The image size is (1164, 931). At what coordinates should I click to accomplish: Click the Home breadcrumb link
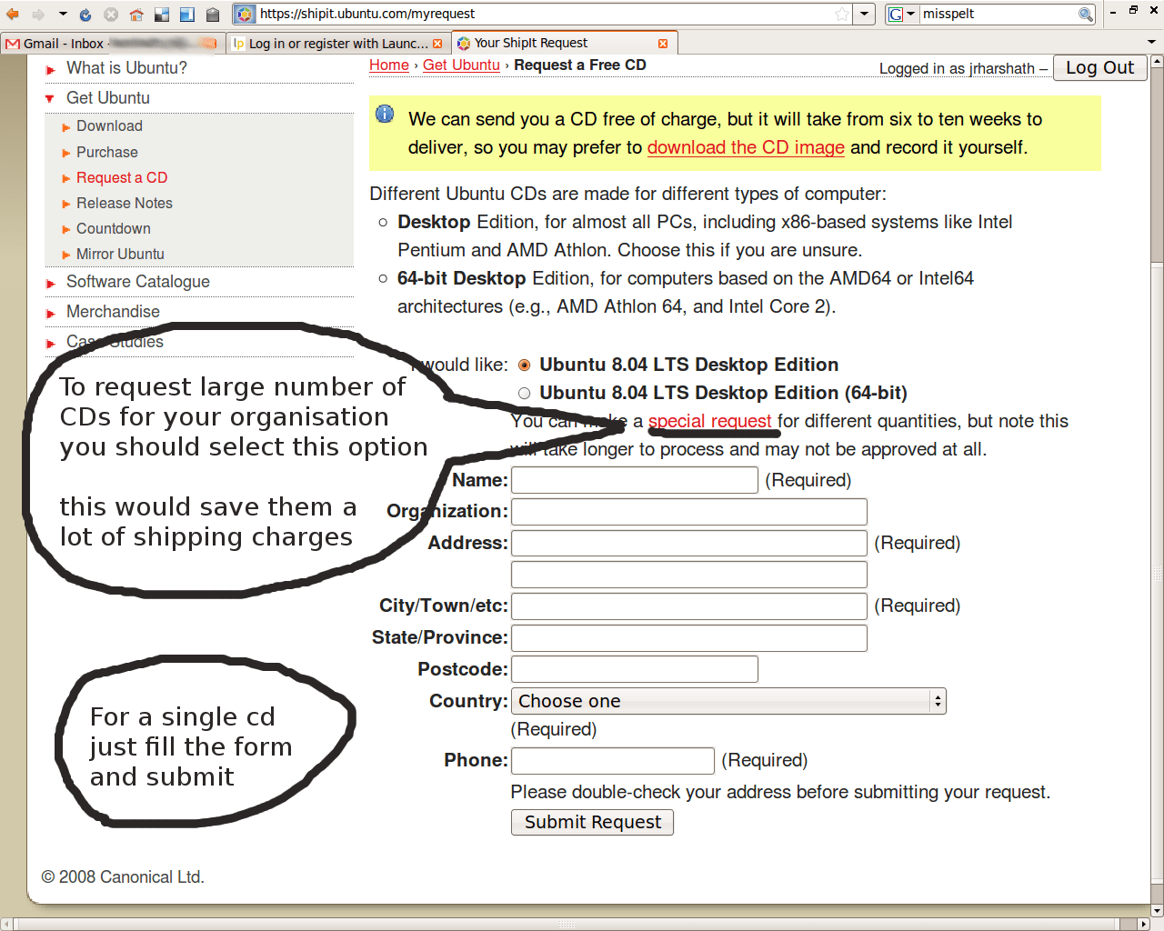coord(389,65)
